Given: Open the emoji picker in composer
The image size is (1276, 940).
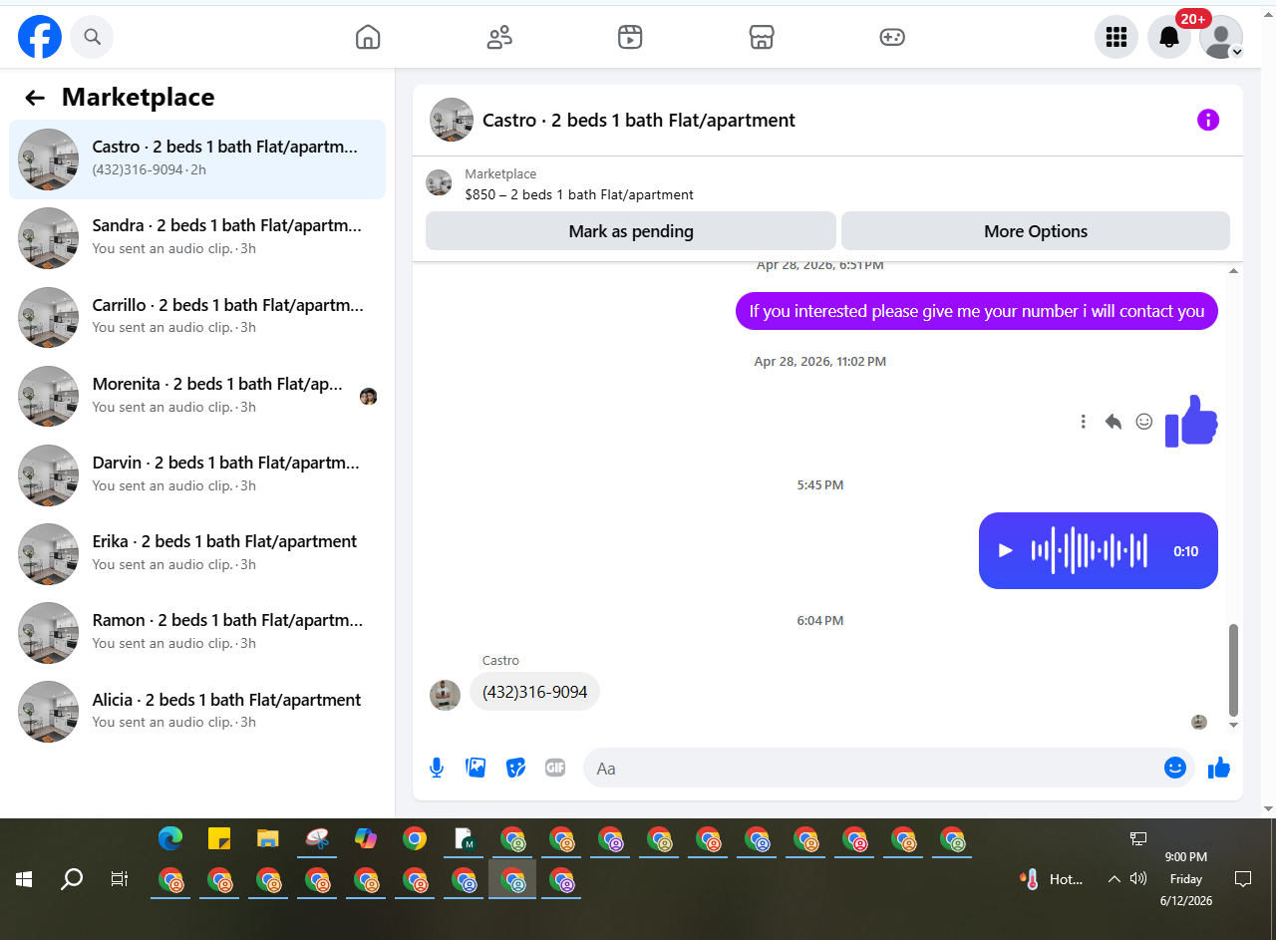Looking at the screenshot, I should 1175,768.
